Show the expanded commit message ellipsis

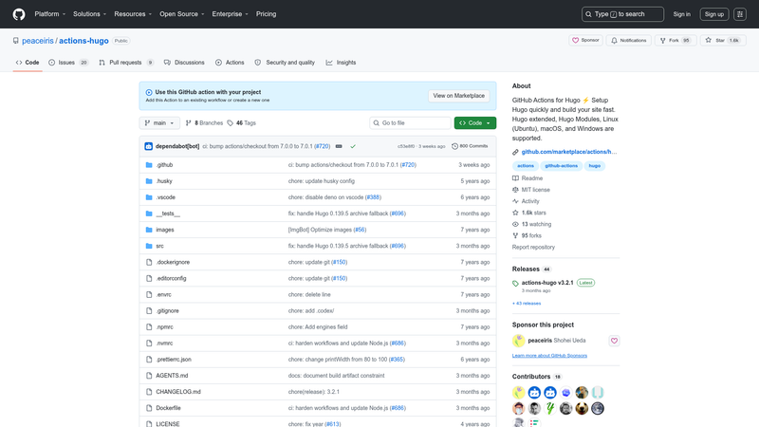pyautogui.click(x=339, y=146)
